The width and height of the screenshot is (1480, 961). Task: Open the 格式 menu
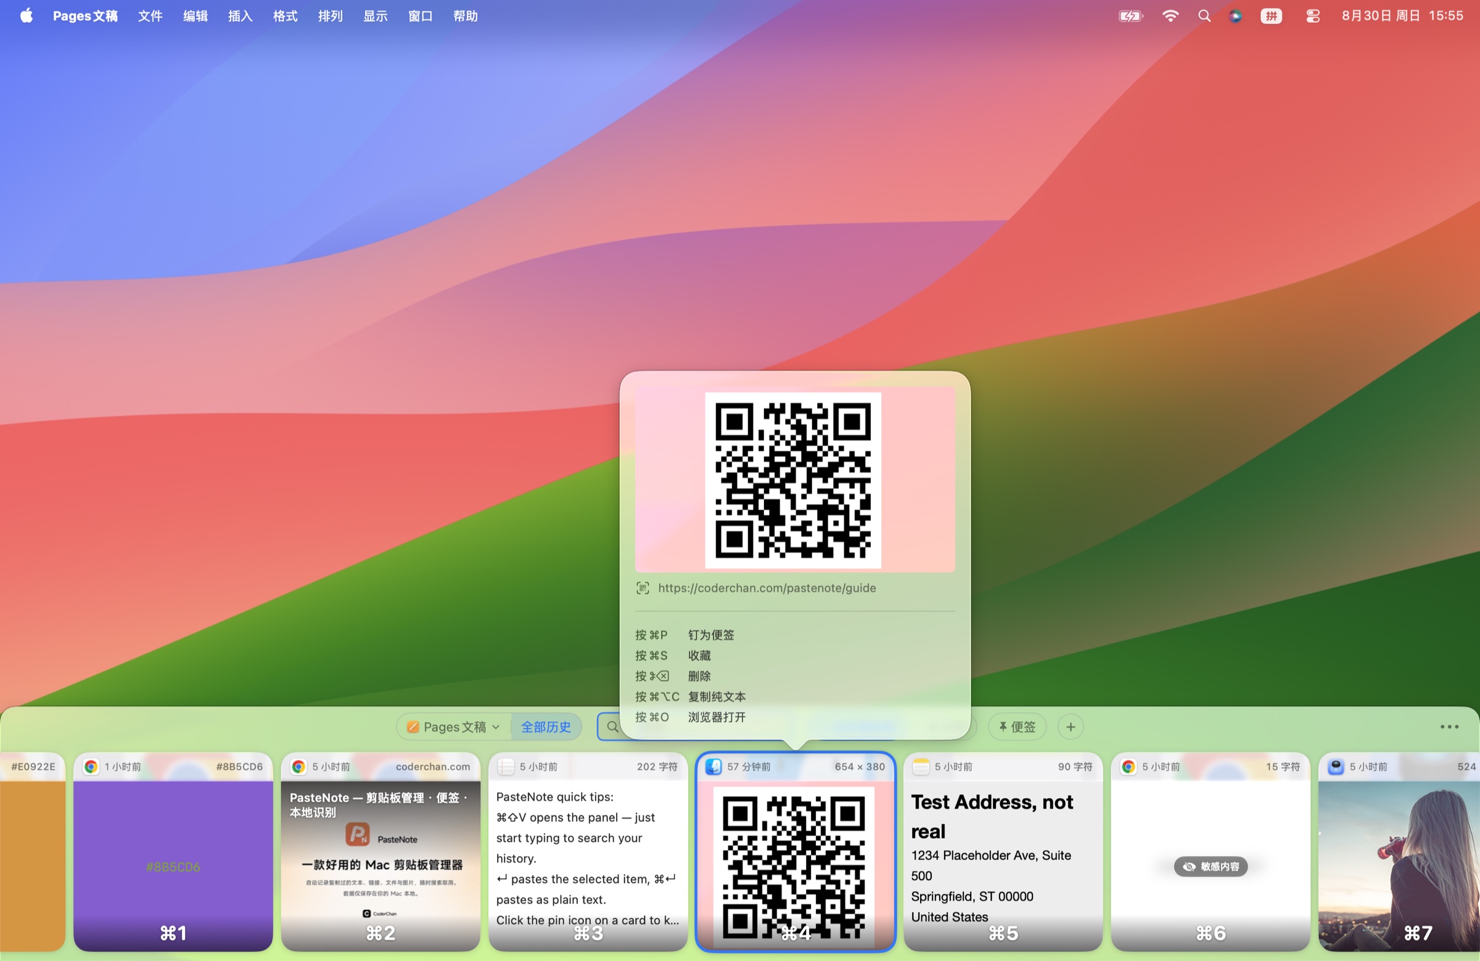point(286,16)
